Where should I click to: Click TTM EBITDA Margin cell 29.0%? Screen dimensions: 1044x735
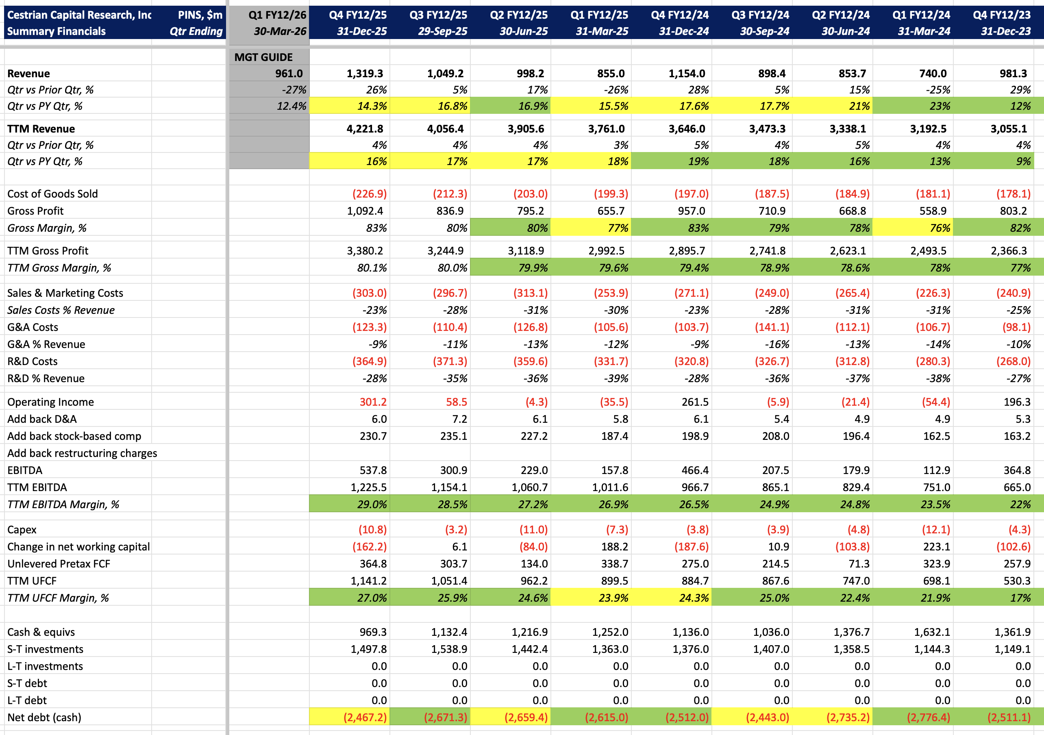click(372, 504)
